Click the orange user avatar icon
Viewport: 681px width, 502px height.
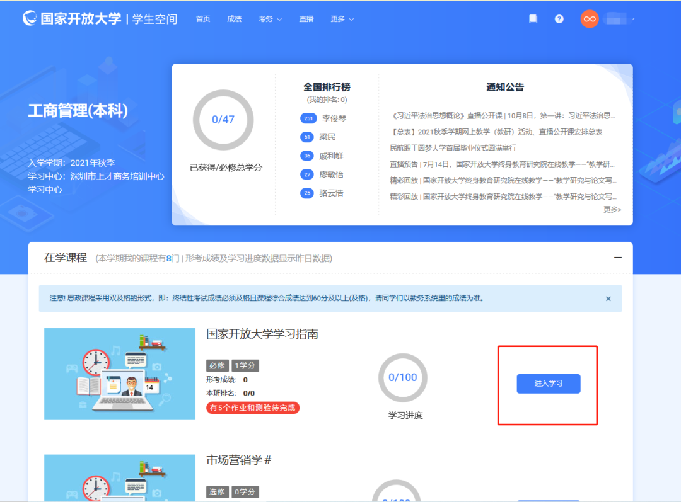click(x=590, y=19)
